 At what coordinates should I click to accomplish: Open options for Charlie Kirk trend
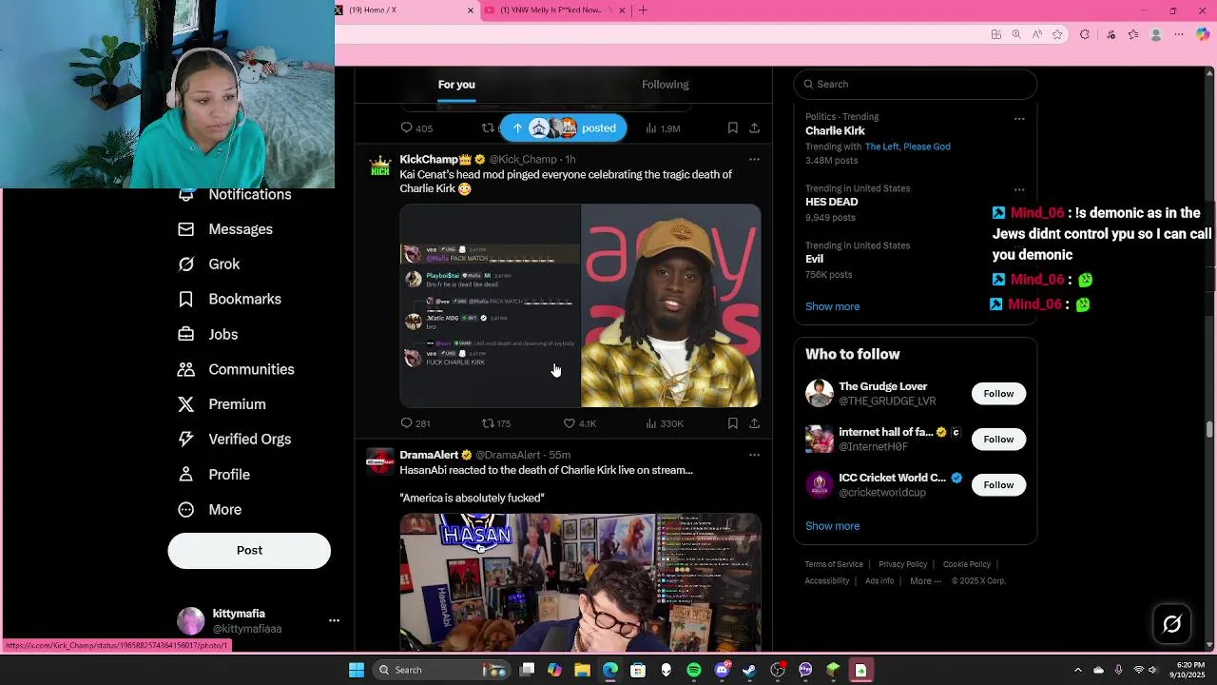1019,119
